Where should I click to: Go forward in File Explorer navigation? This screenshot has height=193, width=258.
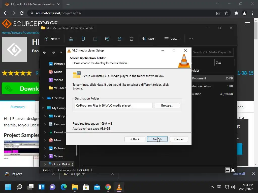(53, 52)
